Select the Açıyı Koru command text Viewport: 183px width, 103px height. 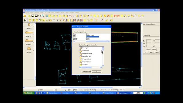click(85, 65)
